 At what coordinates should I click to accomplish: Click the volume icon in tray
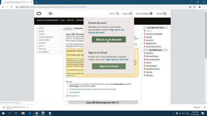point(183,113)
